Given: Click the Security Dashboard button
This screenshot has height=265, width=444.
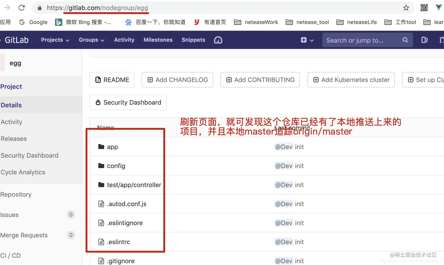Looking at the screenshot, I should click(x=128, y=102).
